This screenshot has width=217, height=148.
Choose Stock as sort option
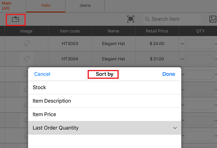click(x=104, y=88)
